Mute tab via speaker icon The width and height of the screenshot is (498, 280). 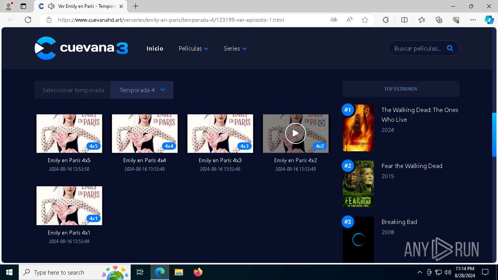coord(51,6)
